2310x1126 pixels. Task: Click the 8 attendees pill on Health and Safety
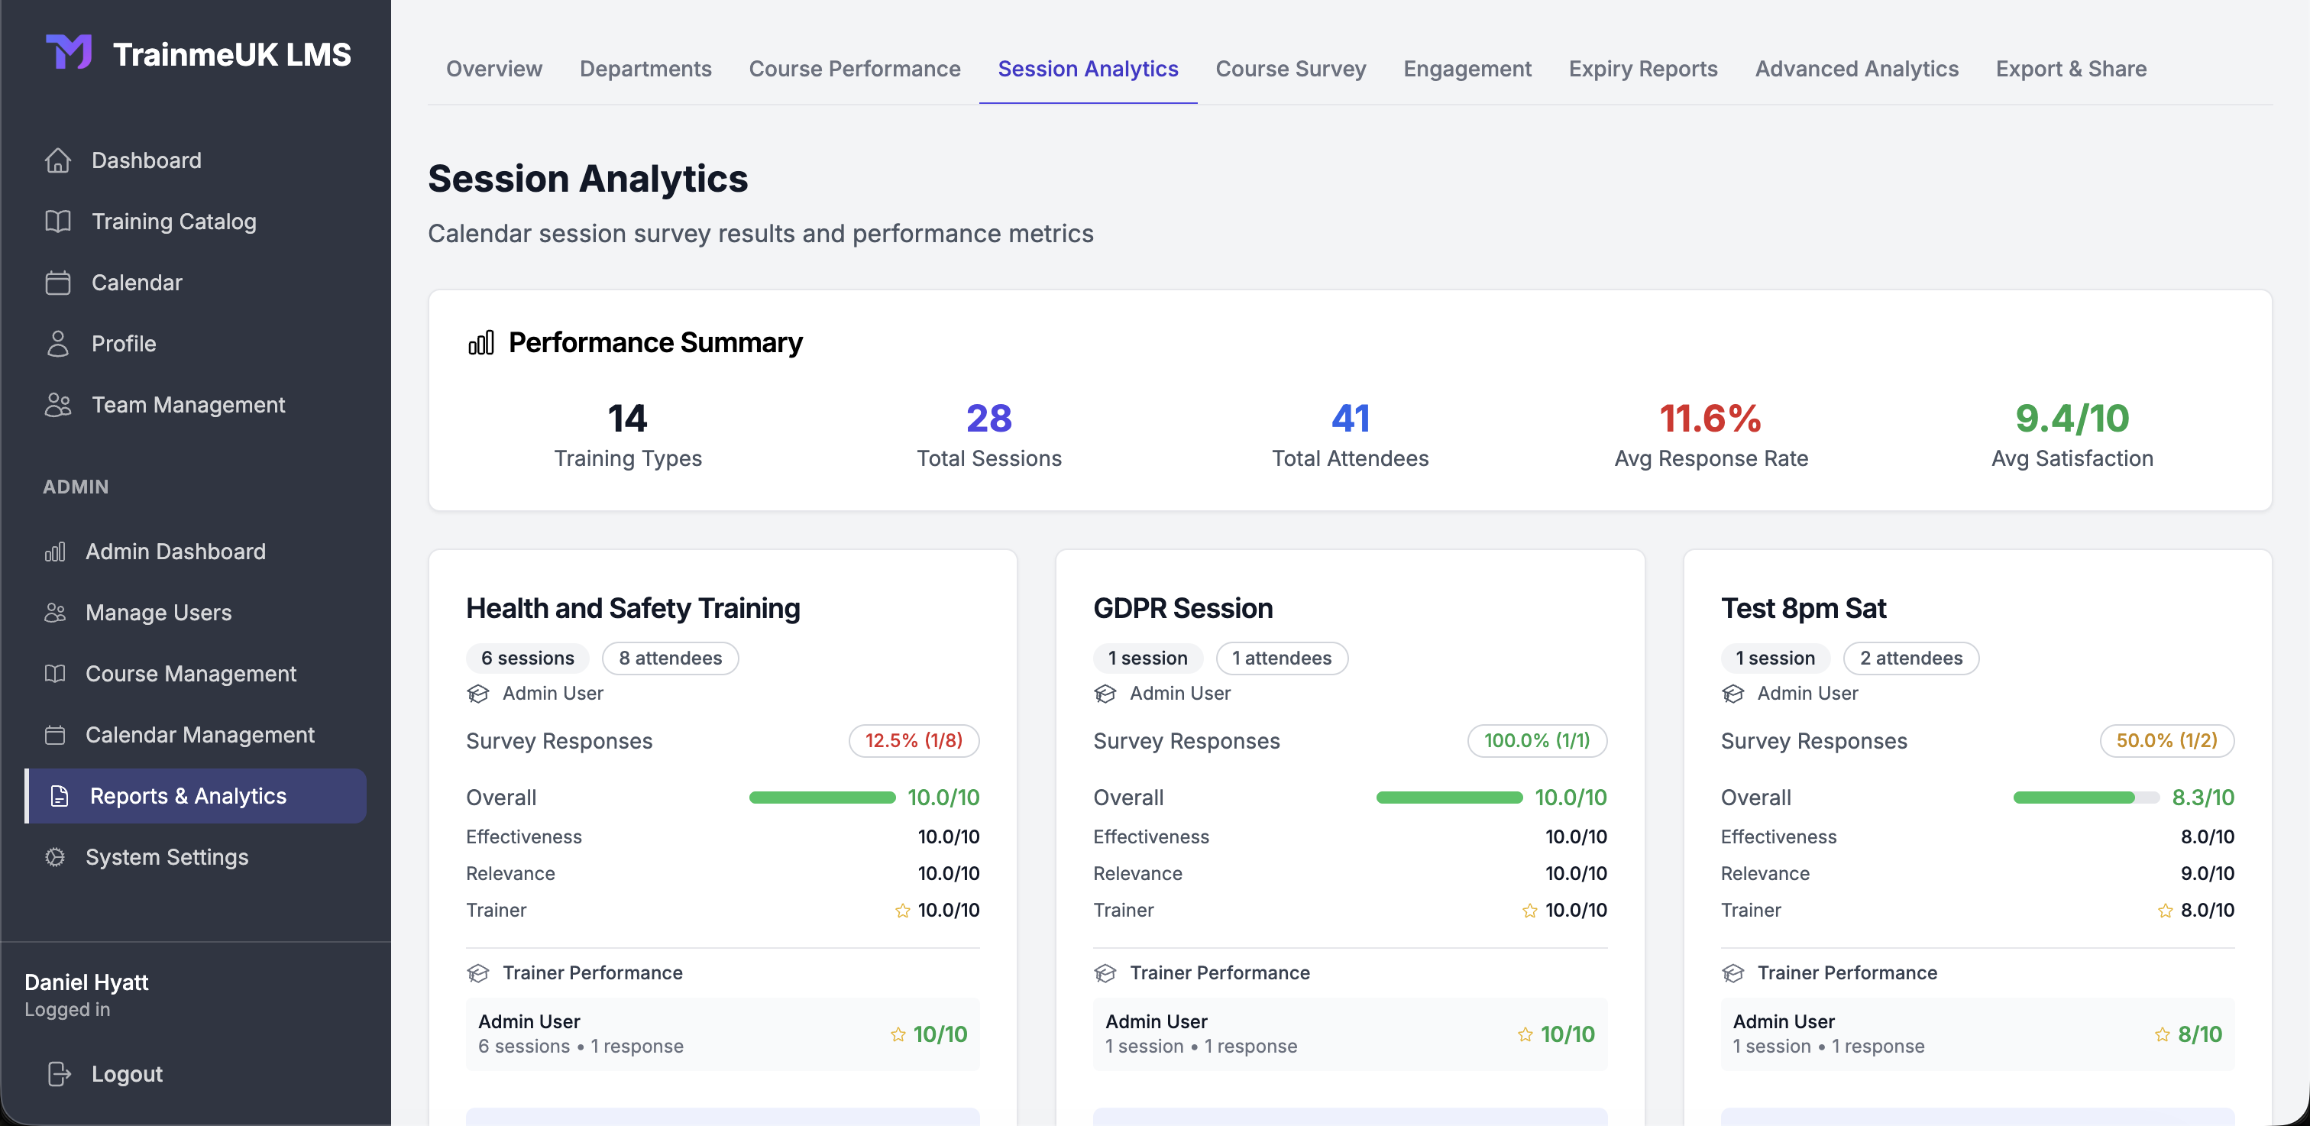[670, 657]
